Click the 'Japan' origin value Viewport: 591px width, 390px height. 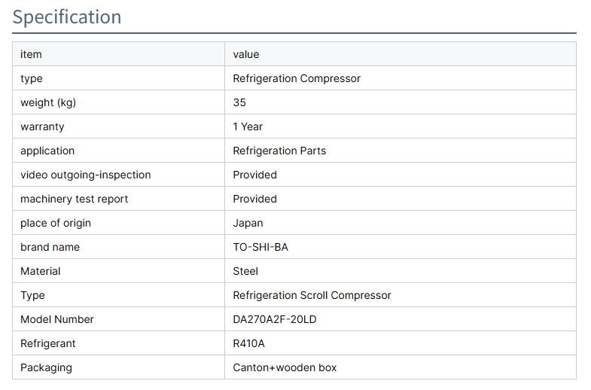(x=248, y=223)
